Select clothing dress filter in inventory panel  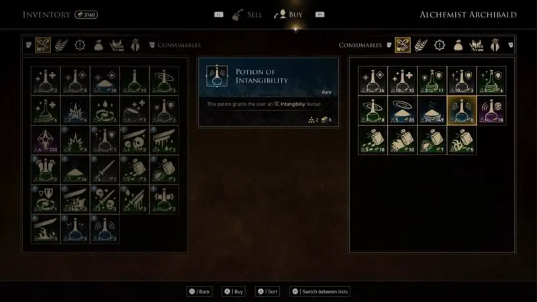pyautogui.click(x=136, y=45)
